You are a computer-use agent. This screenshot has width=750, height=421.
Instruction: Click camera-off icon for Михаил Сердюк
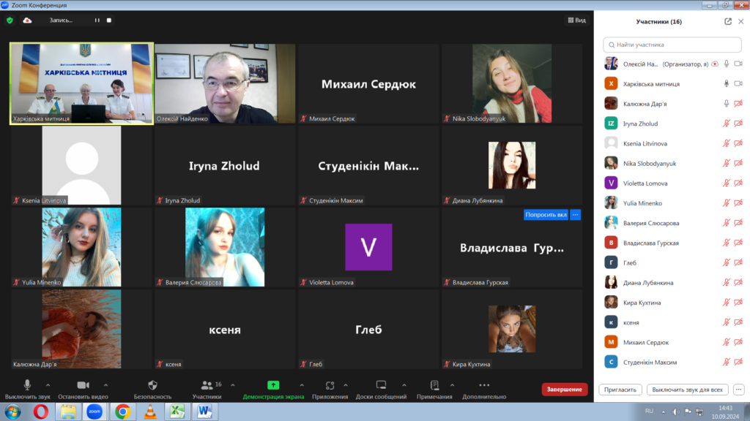click(x=738, y=342)
